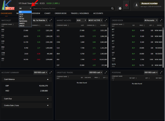The height and width of the screenshot is (121, 165).
Task: Select CGN row in Market Movers
Action: coord(82,42)
